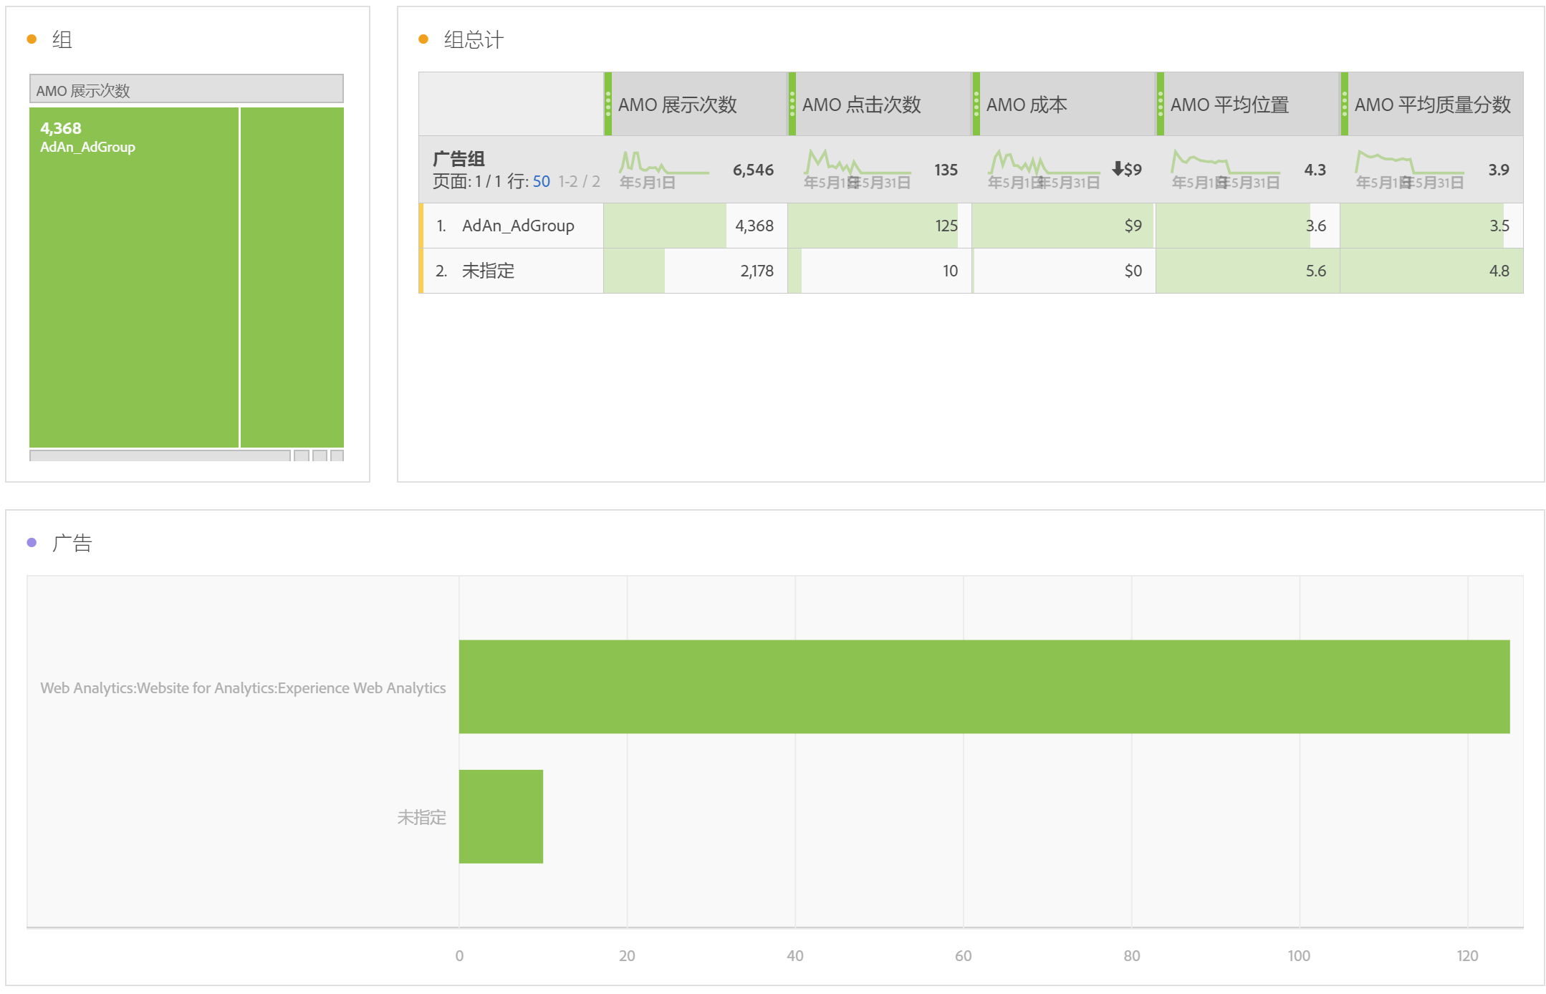Click drag handle on AMO 平均位置 column
This screenshot has height=994, width=1546.
coord(1161,105)
